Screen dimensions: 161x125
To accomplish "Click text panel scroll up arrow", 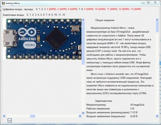I will (x=157, y=20).
